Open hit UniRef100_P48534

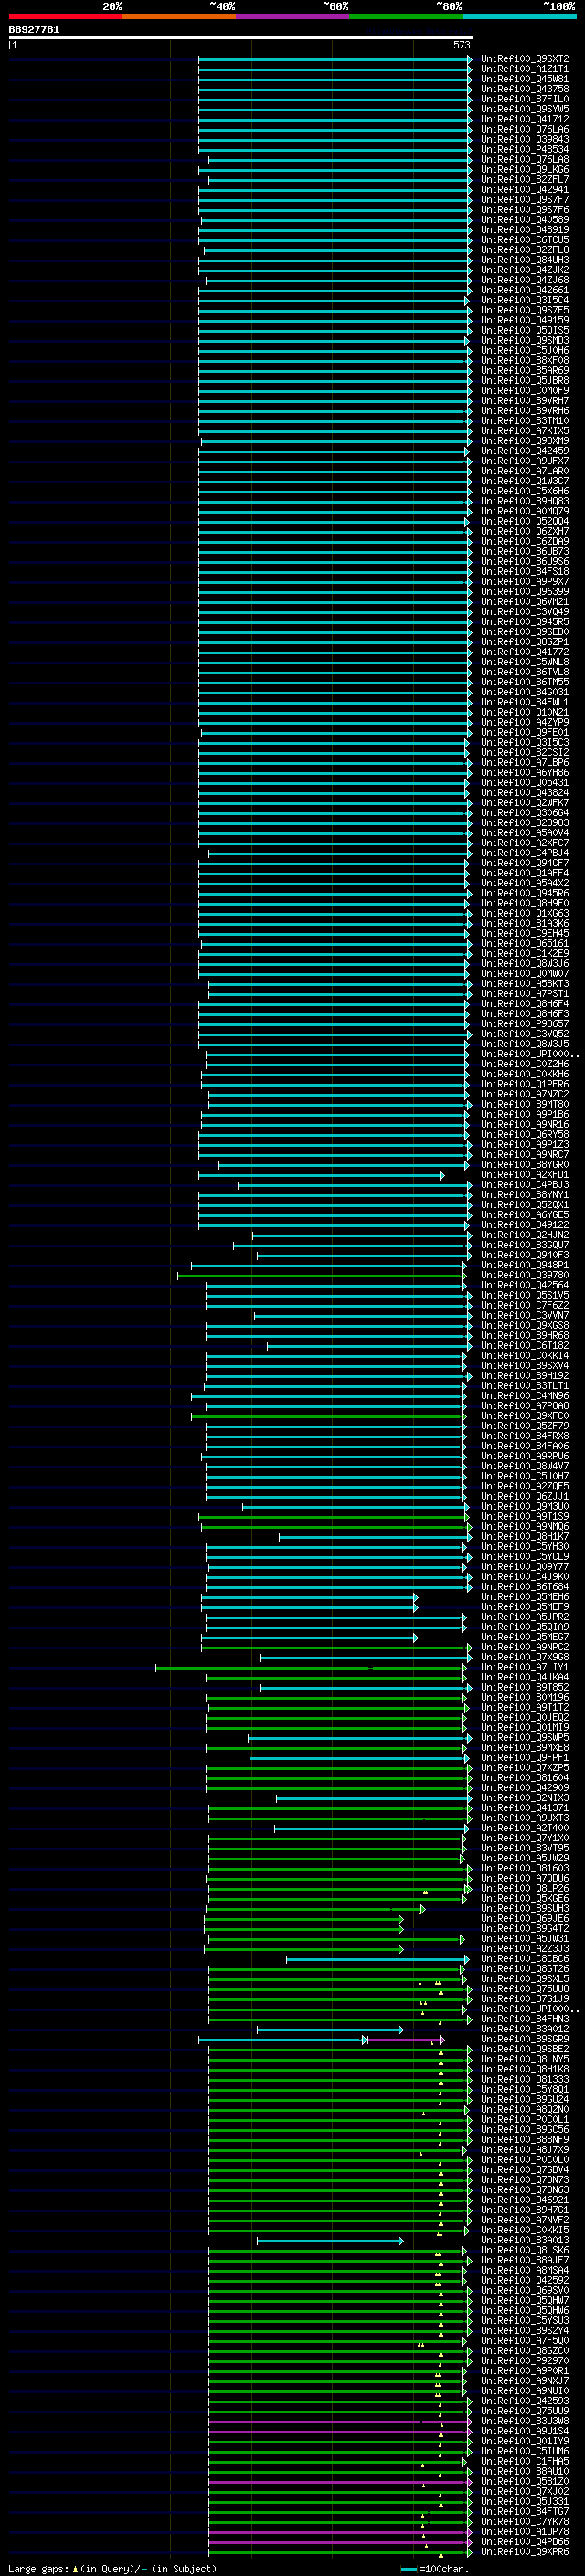pyautogui.click(x=525, y=150)
